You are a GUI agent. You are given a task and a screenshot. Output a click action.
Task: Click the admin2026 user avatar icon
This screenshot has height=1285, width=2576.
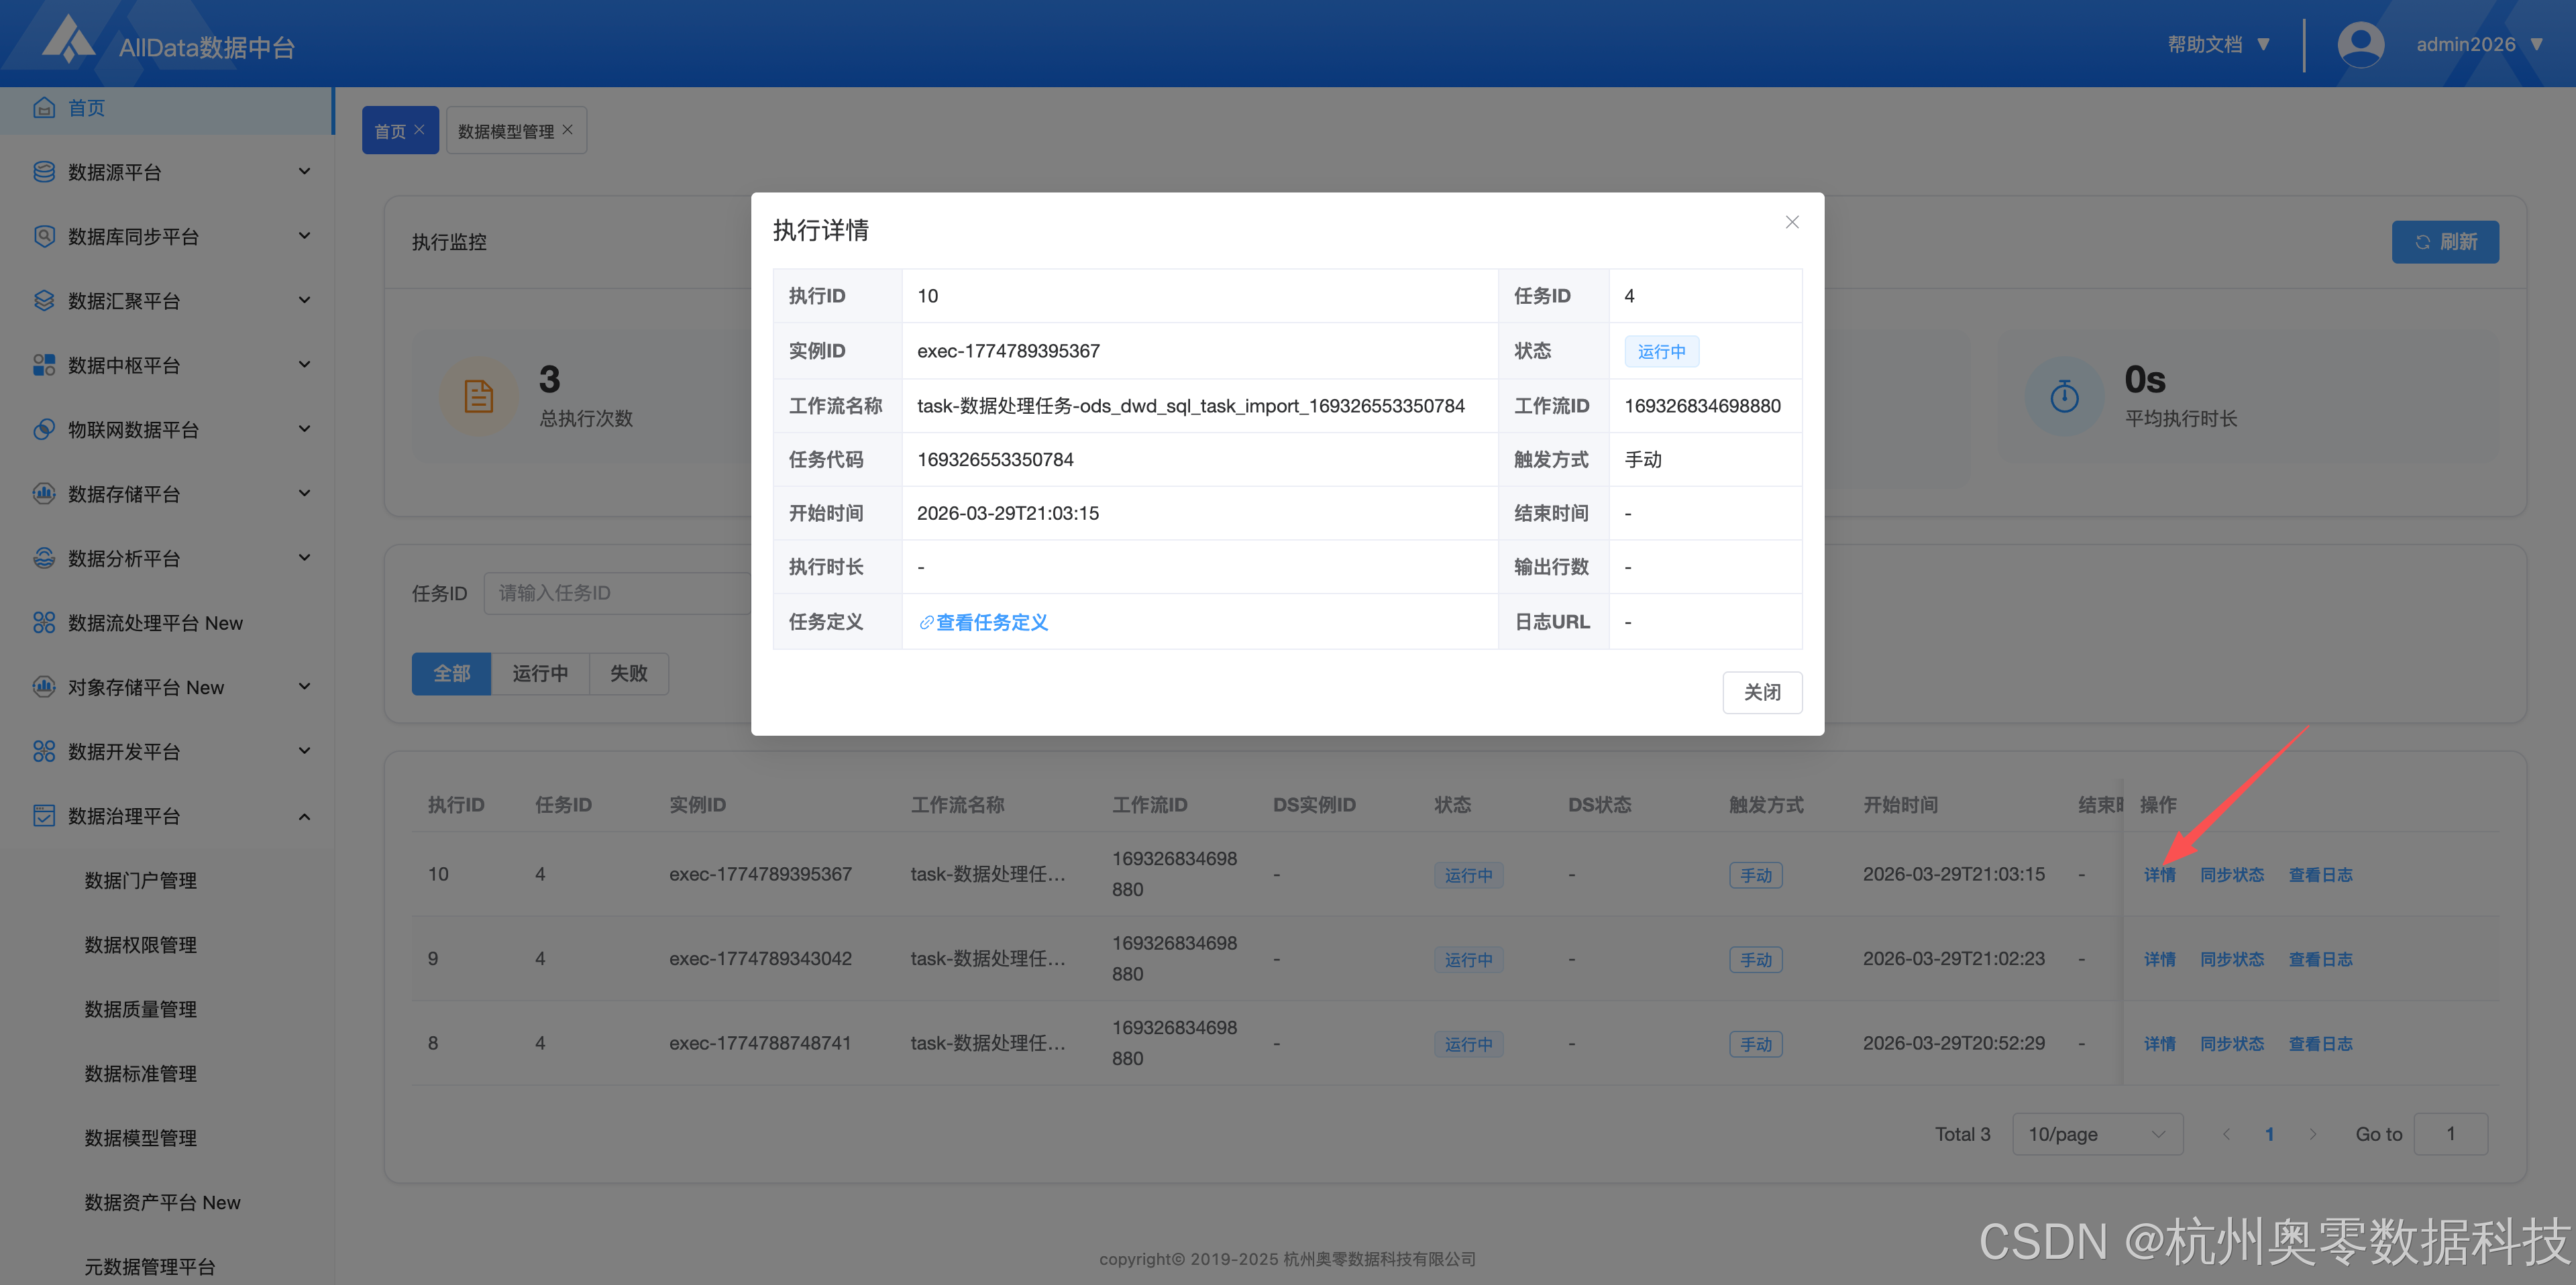2360,44
